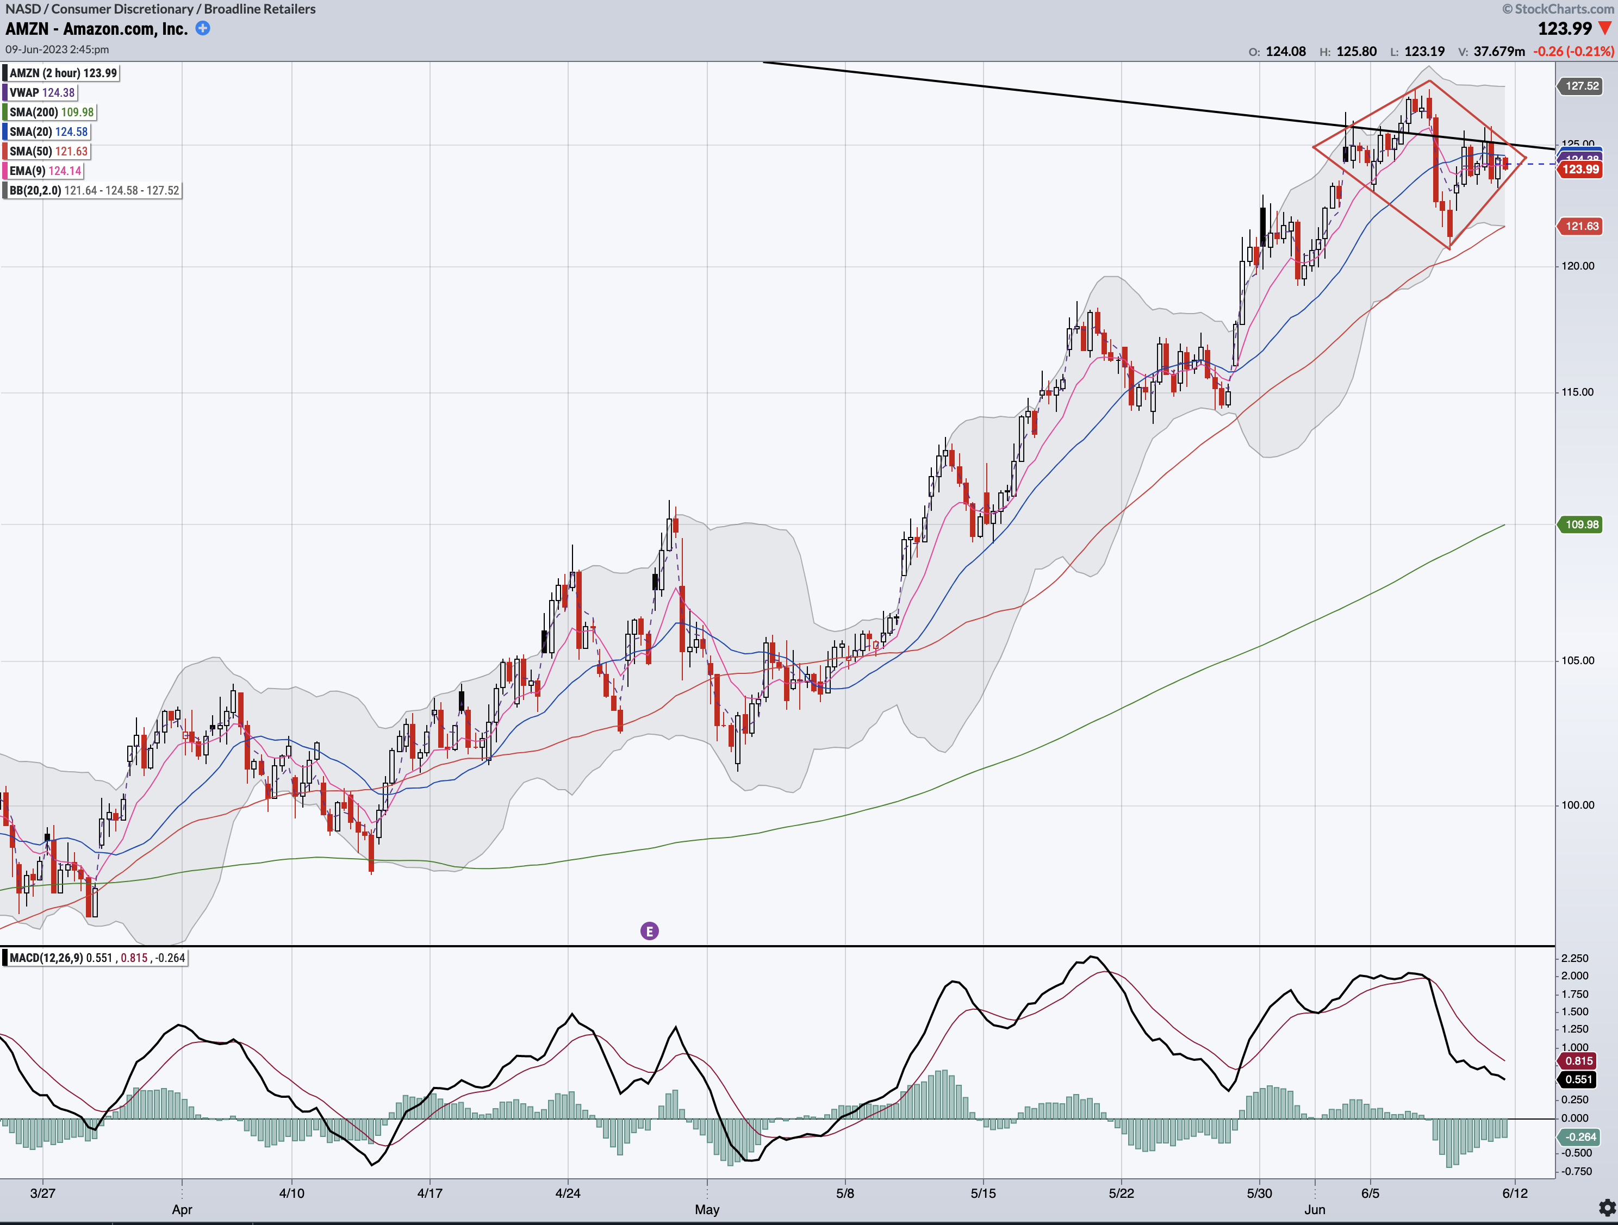The width and height of the screenshot is (1618, 1225).
Task: Click the 5/30 date axis label
Action: click(x=1260, y=1193)
